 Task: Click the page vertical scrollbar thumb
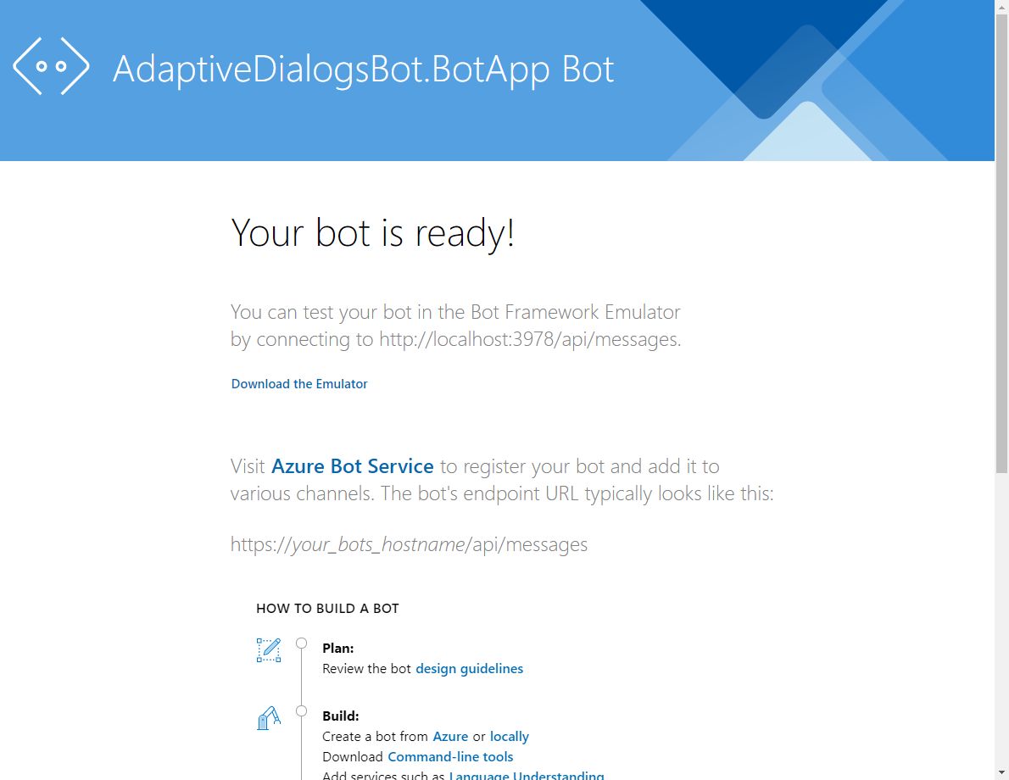point(1001,244)
